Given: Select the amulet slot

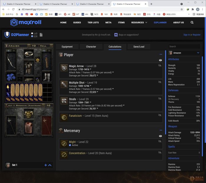Looking at the screenshot, I should click(x=38, y=60).
